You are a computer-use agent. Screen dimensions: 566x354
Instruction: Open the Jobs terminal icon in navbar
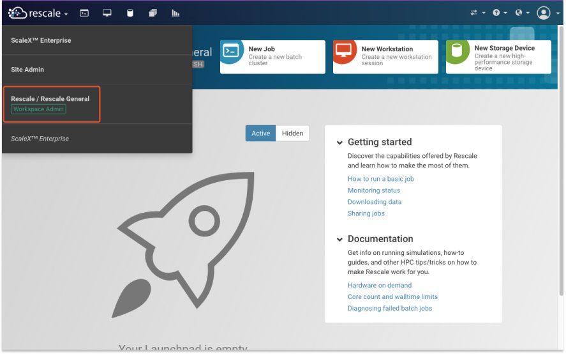[84, 13]
